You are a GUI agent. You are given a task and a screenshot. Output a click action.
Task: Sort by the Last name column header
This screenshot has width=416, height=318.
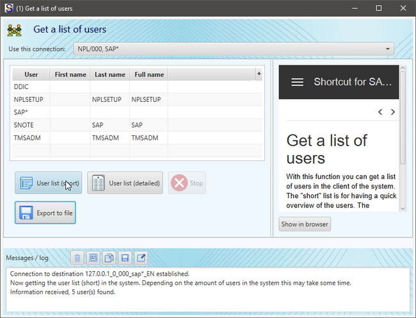pos(109,74)
